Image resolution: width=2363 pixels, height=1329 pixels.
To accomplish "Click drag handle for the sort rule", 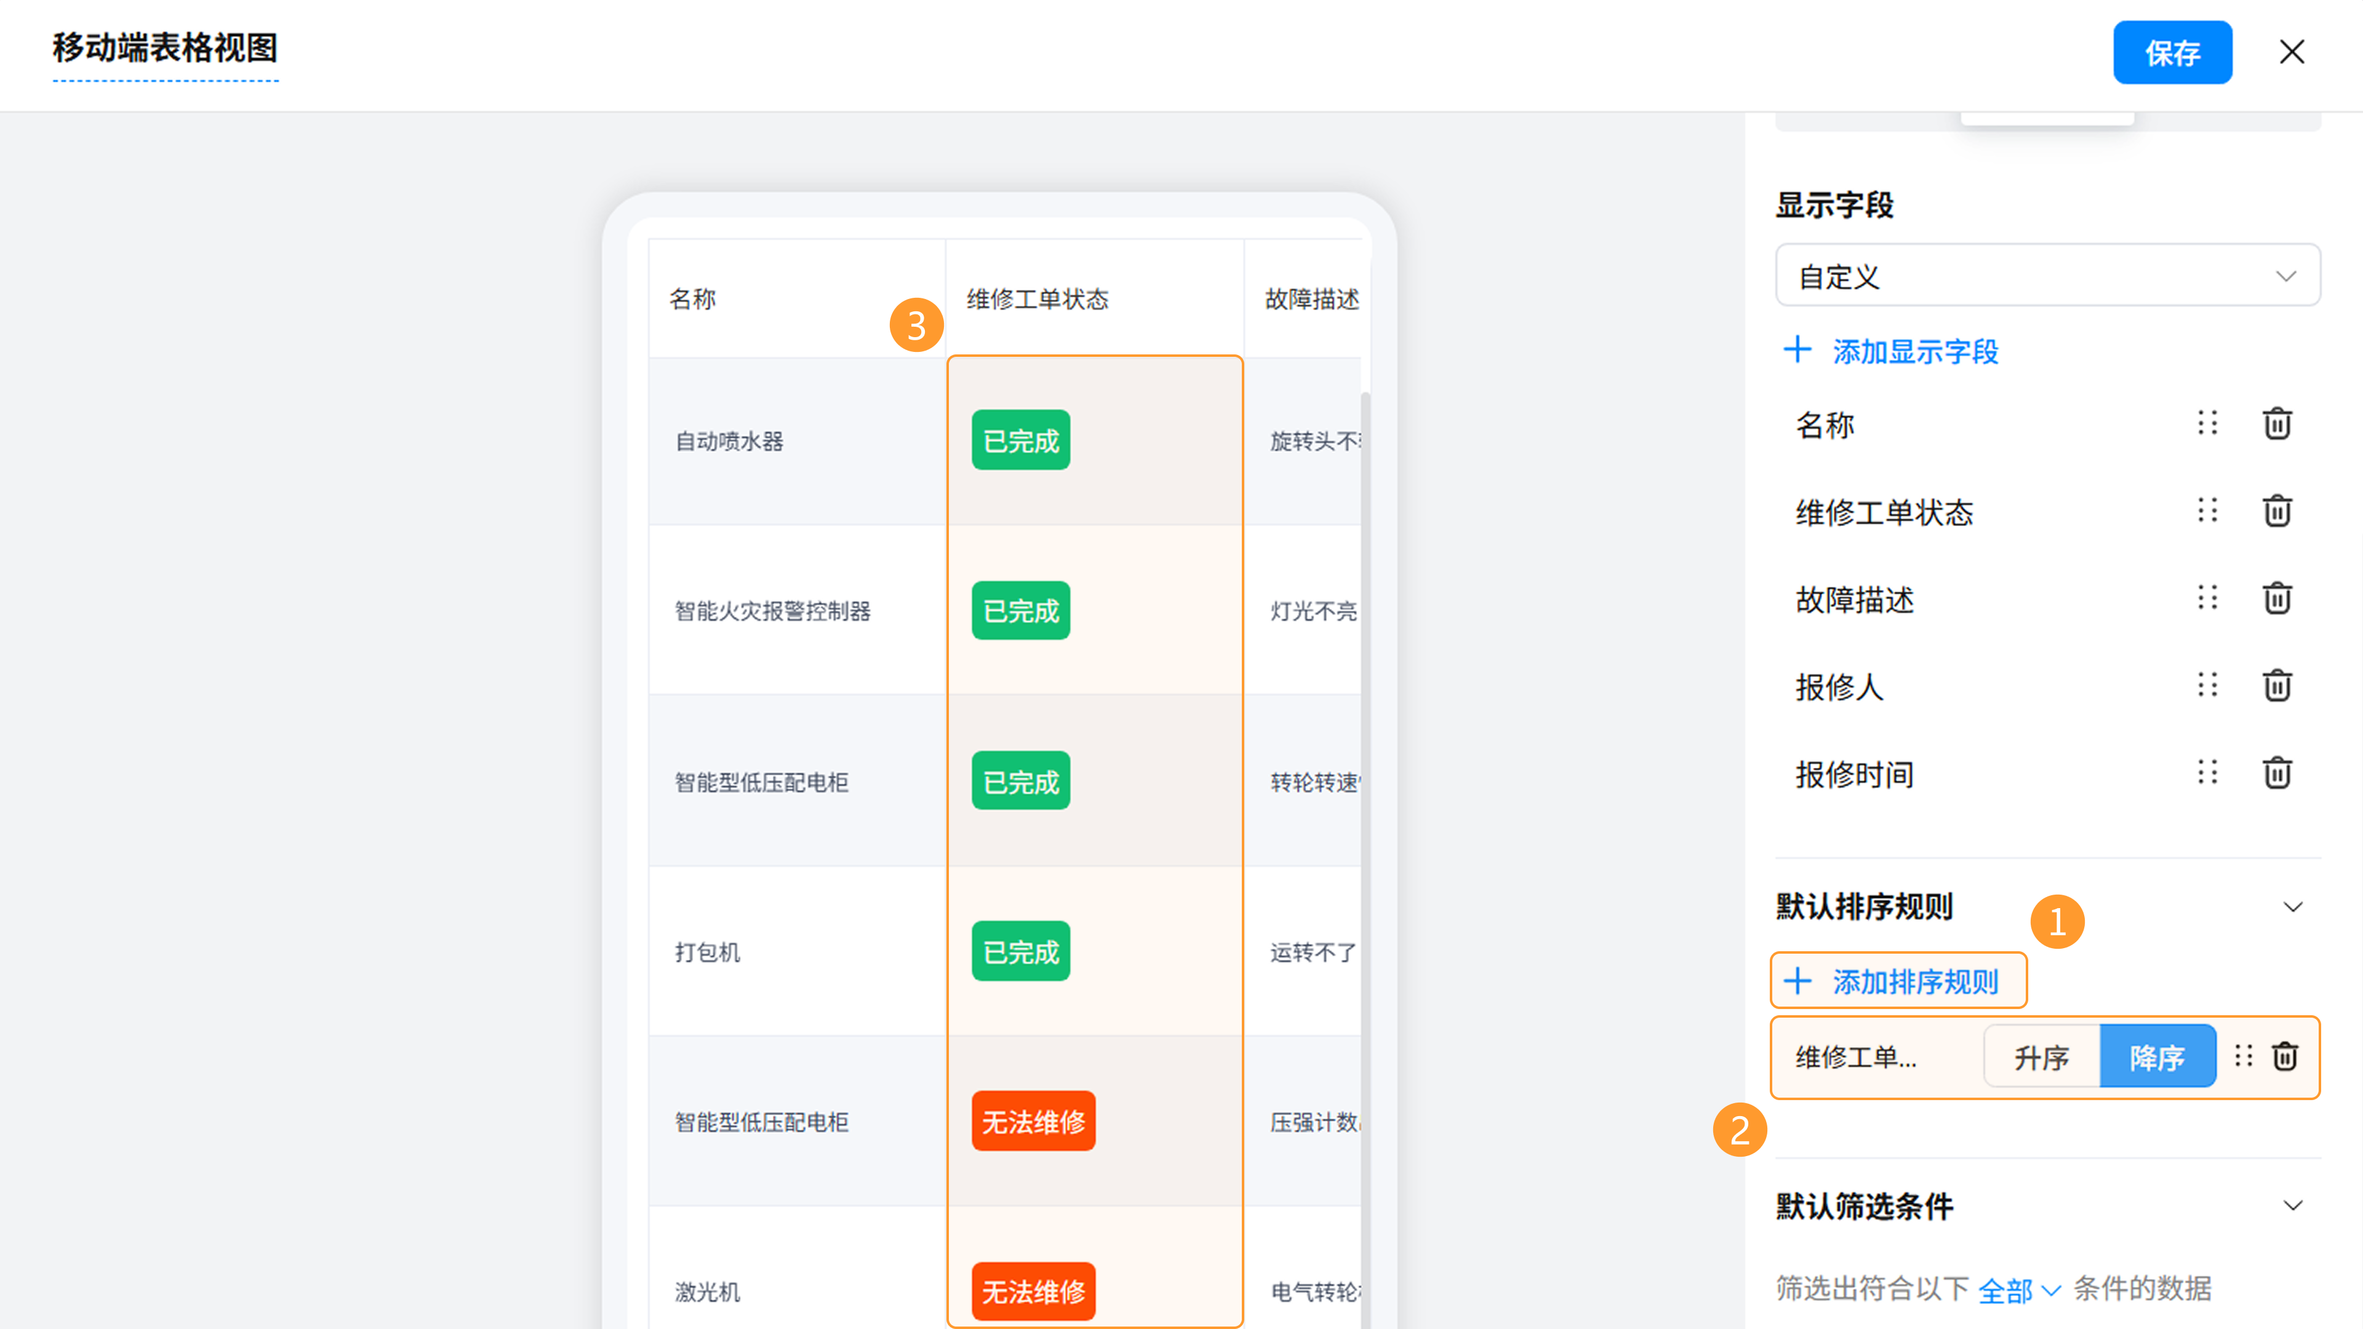I will tap(2243, 1056).
